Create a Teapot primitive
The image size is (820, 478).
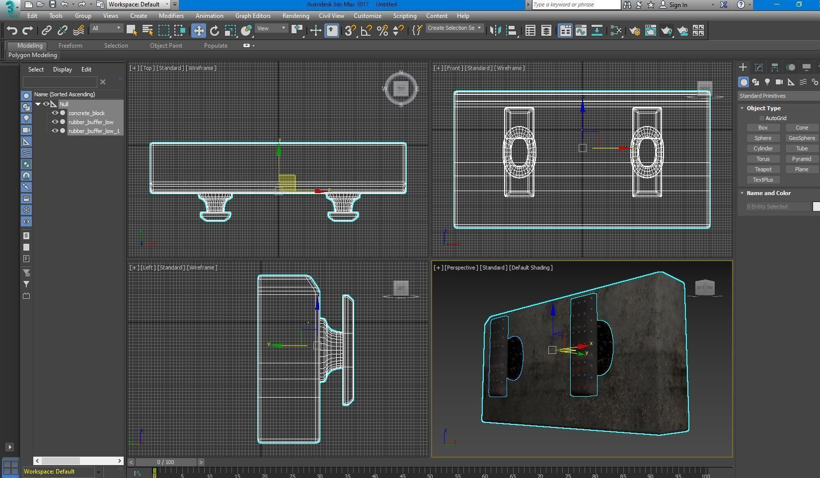tap(763, 169)
